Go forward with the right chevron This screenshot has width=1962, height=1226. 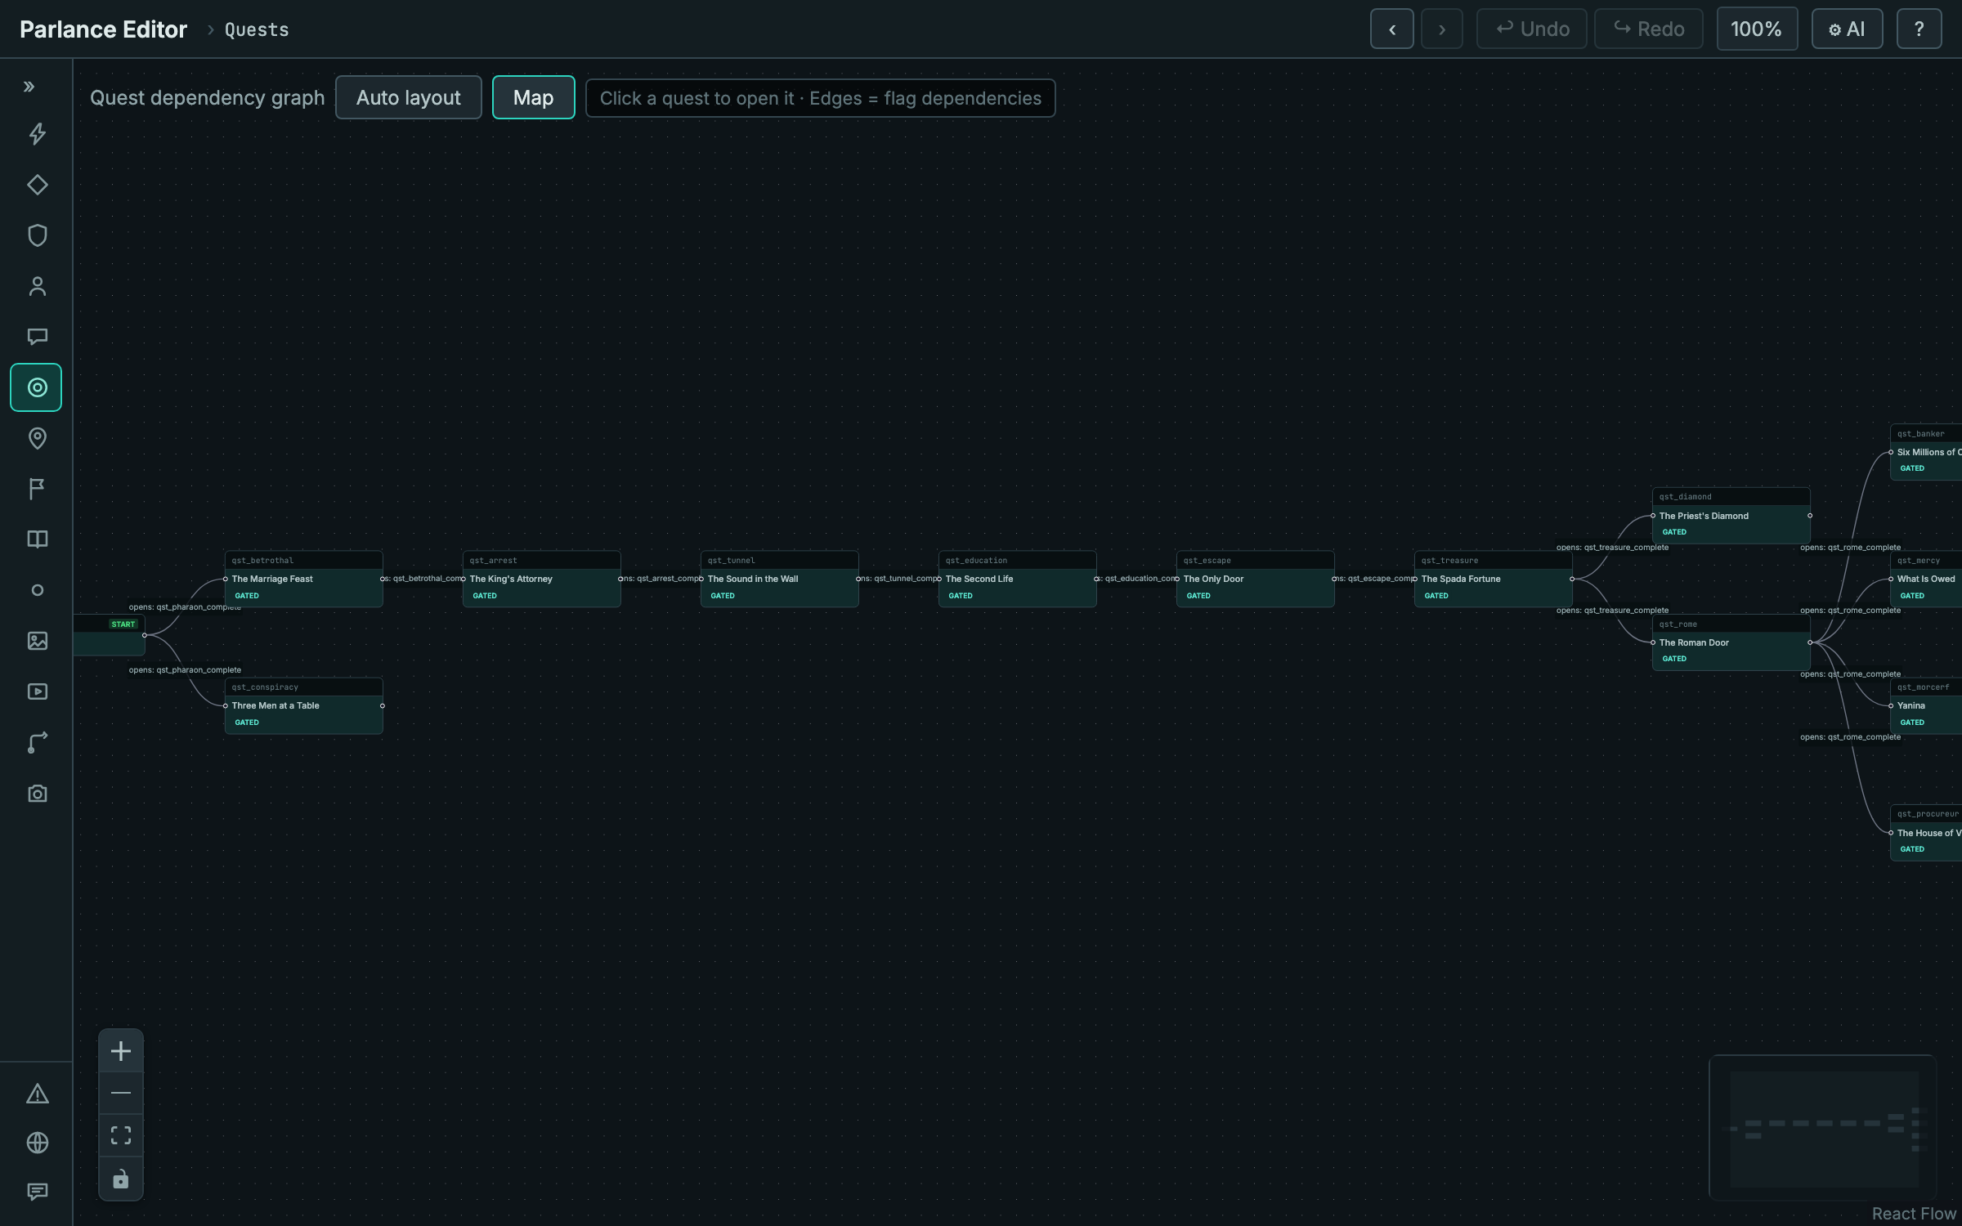tap(1441, 29)
